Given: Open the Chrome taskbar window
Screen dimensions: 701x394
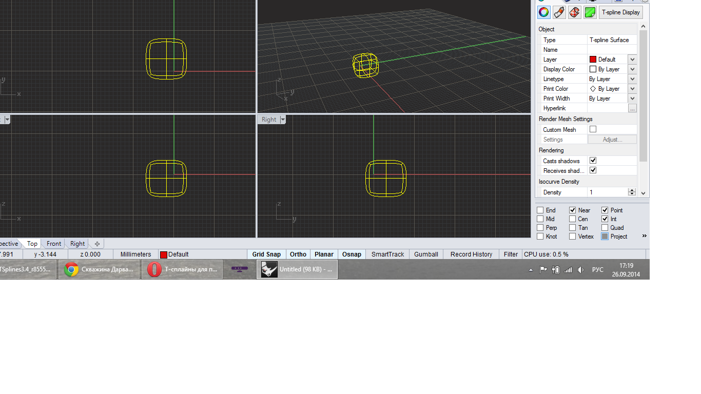Looking at the screenshot, I should (x=99, y=269).
